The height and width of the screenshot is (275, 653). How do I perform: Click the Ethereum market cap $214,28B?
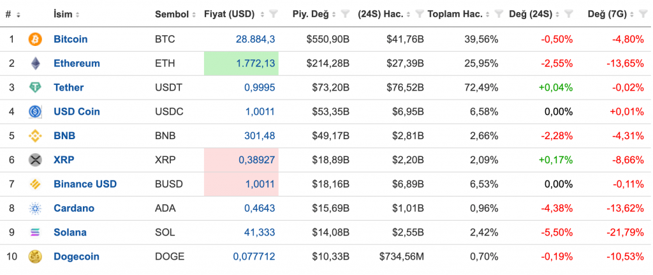click(x=328, y=64)
